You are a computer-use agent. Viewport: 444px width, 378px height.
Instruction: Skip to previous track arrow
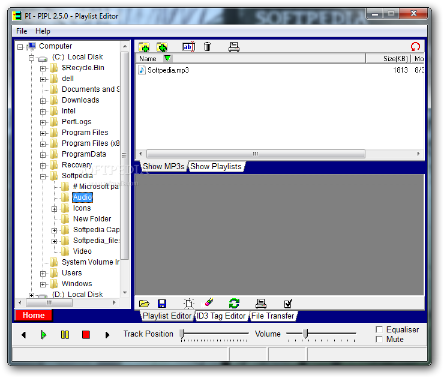24,335
